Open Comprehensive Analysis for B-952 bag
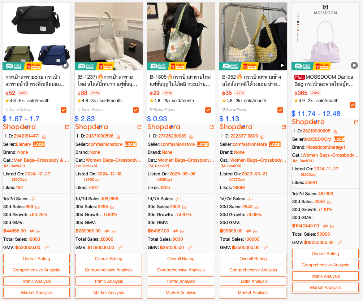363x301 pixels. coord(253,270)
